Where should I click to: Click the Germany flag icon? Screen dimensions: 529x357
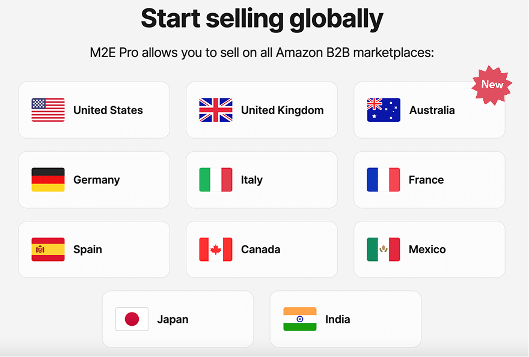pyautogui.click(x=47, y=180)
